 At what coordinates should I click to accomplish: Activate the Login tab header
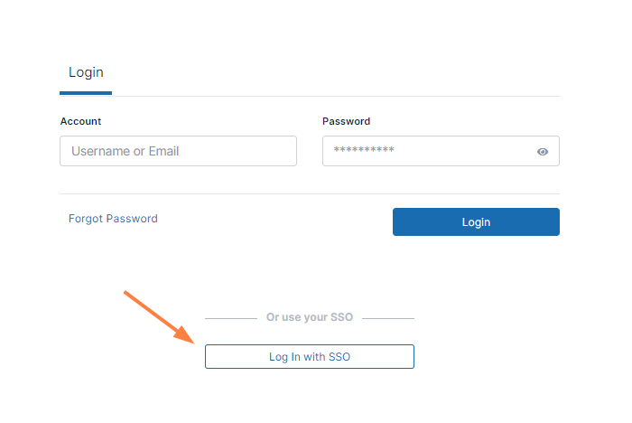click(x=86, y=72)
